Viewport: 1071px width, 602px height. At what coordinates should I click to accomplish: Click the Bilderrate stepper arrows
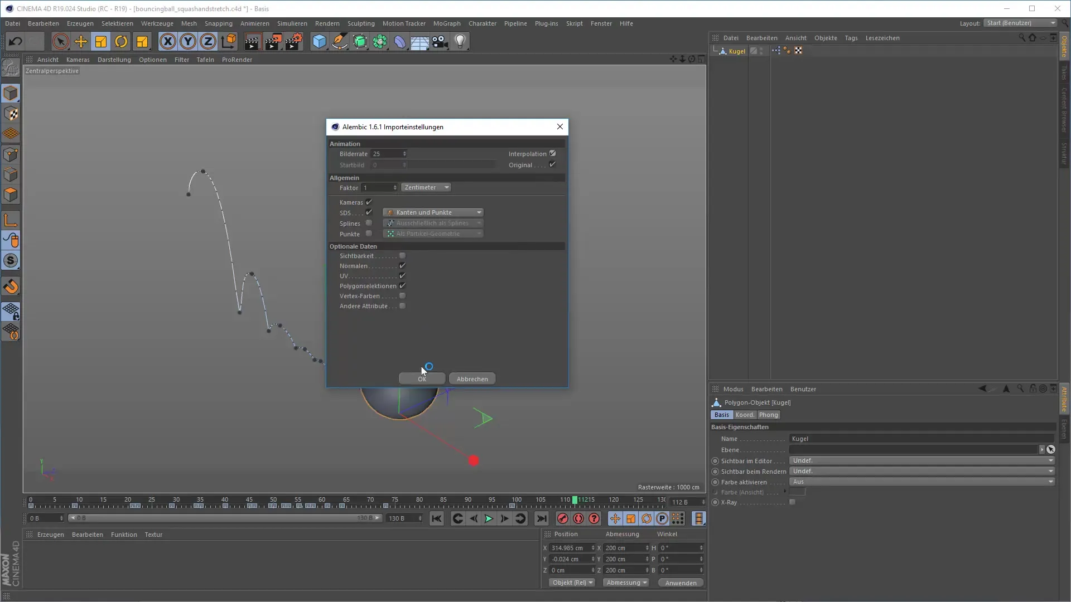[x=404, y=154]
